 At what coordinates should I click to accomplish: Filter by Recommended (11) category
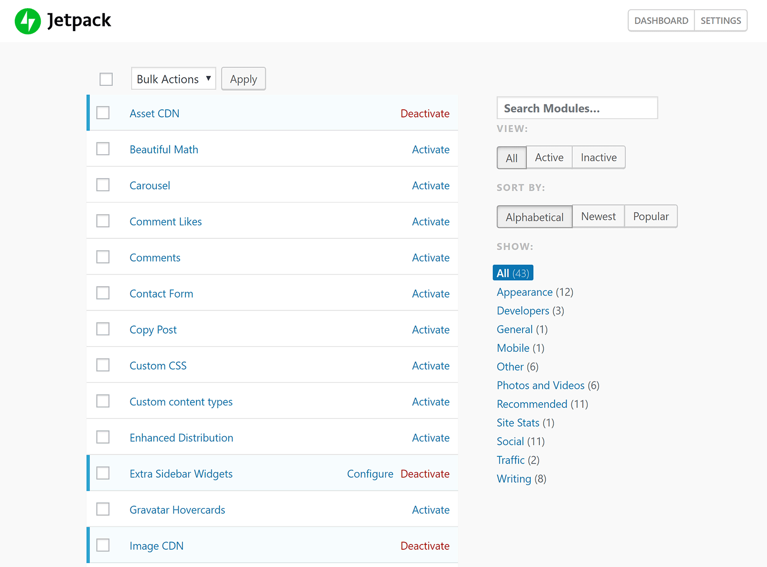[x=543, y=404]
